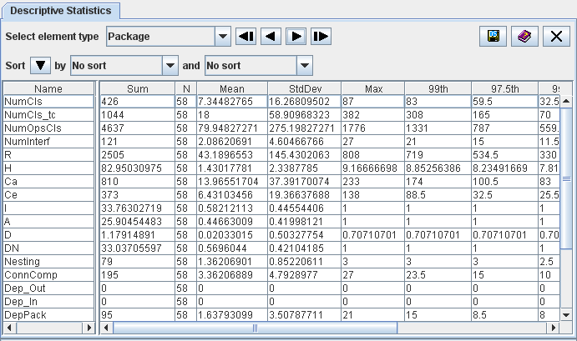Expand the first No sort dropdown
Image resolution: width=577 pixels, height=341 pixels.
pos(170,65)
